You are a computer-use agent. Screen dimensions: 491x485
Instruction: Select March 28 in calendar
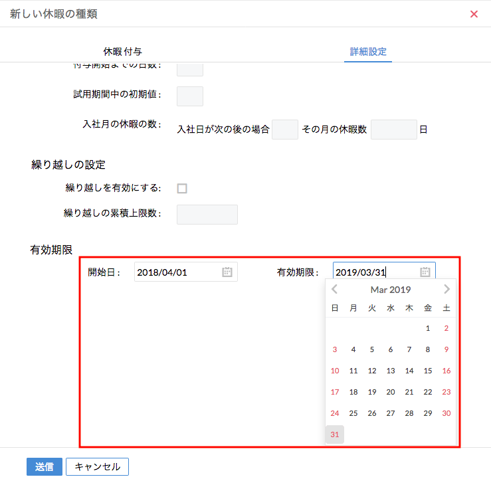tap(409, 413)
